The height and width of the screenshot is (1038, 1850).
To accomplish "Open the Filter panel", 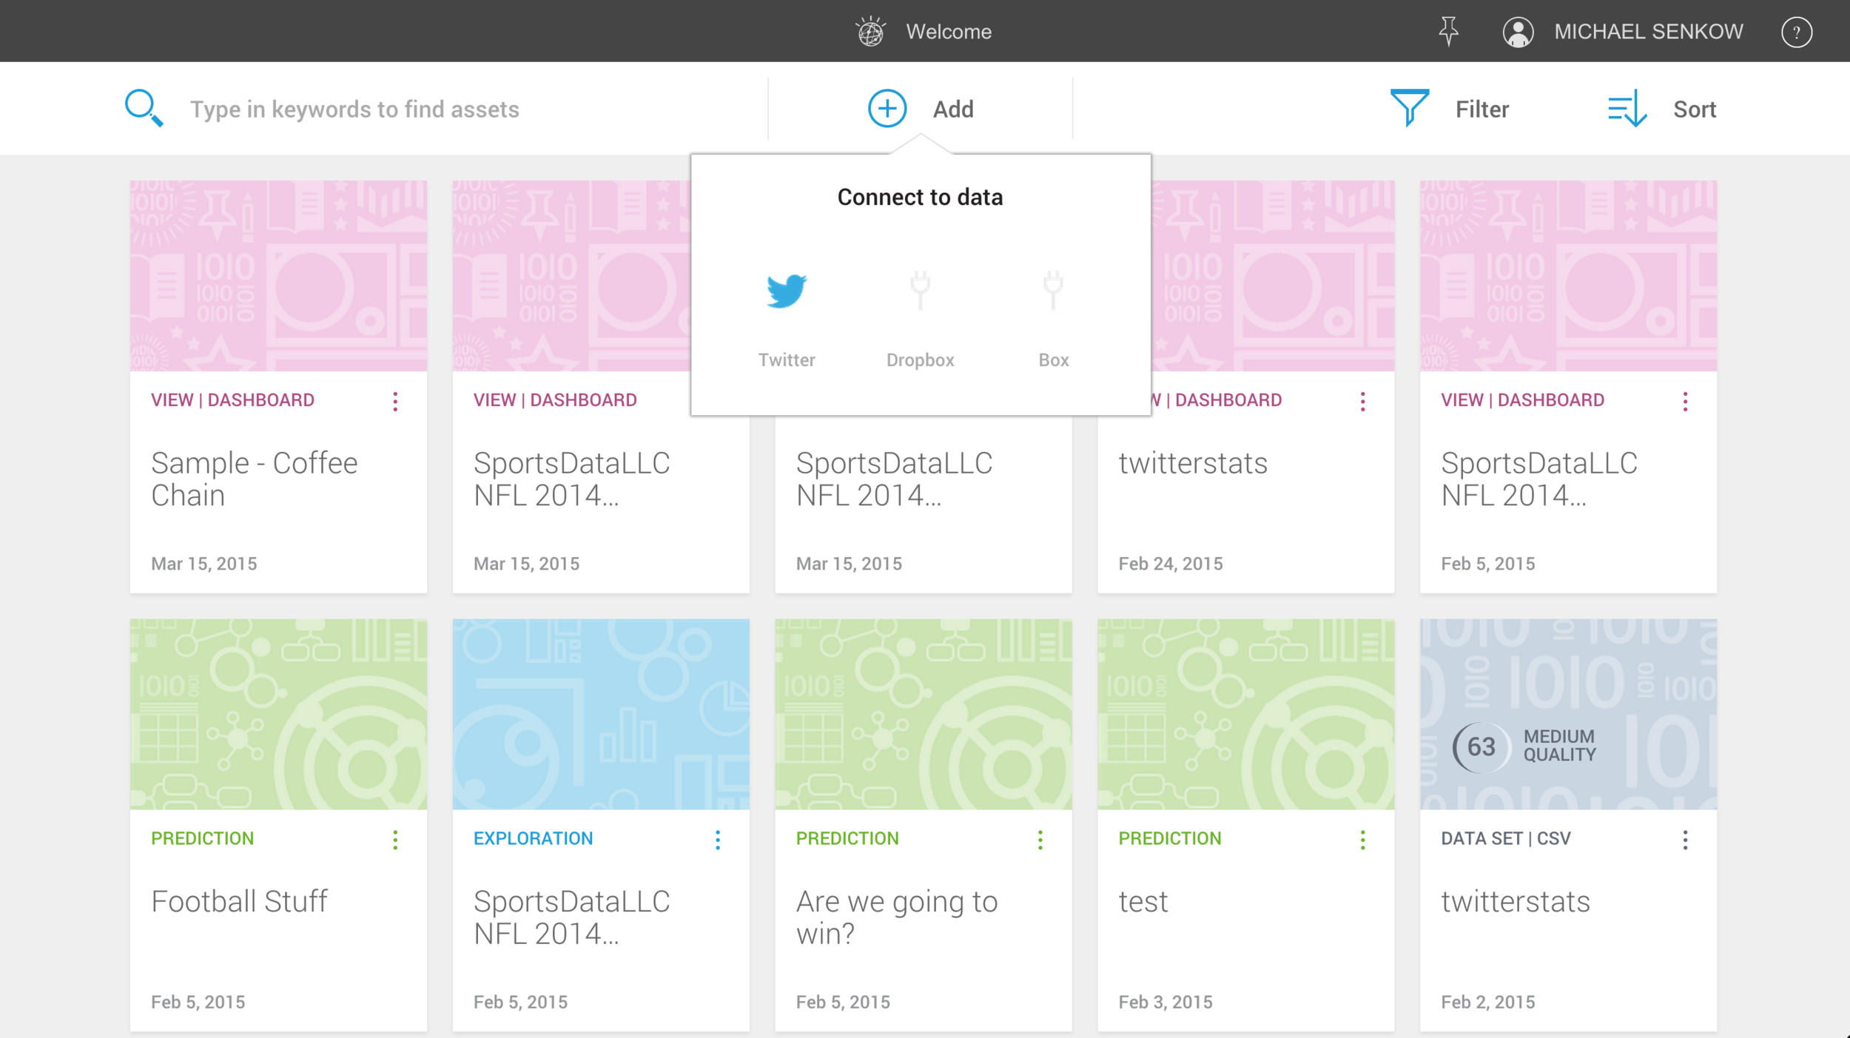I will (1452, 109).
